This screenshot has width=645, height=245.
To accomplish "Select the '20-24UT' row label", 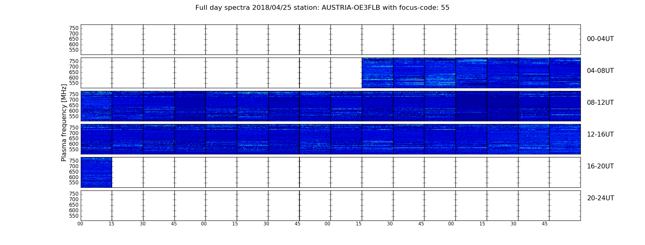I will 600,198.
